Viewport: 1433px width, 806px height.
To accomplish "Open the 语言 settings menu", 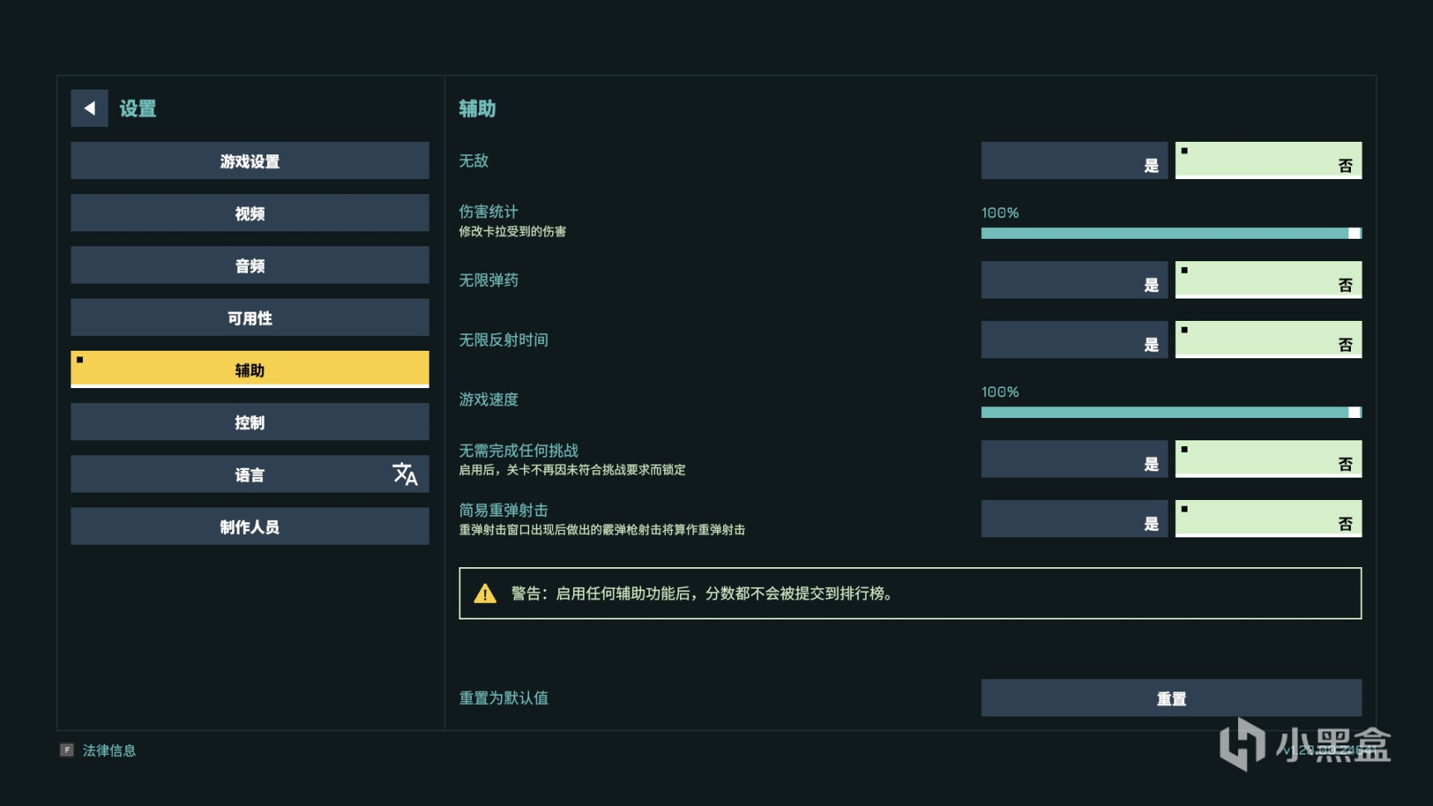I will coord(250,474).
